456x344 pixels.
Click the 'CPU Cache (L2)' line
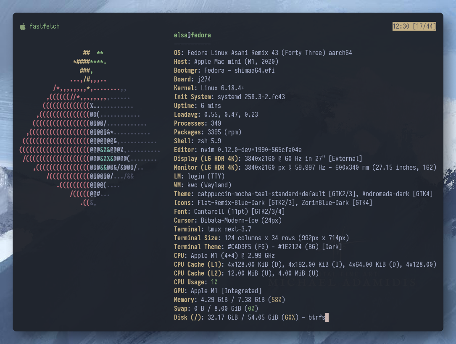pyautogui.click(x=246, y=273)
